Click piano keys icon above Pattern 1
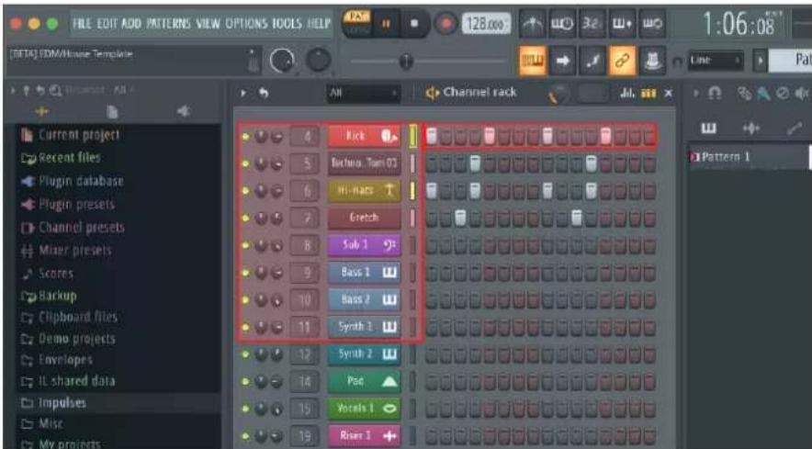Screen dimensions: 812x449 click(708, 128)
